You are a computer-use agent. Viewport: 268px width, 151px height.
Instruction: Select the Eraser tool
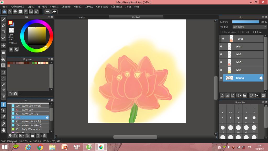click(x=3, y=26)
